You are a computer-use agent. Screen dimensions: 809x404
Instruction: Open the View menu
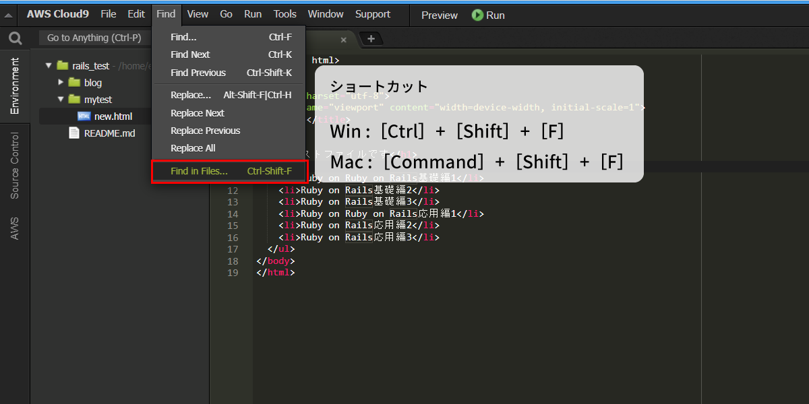point(198,14)
